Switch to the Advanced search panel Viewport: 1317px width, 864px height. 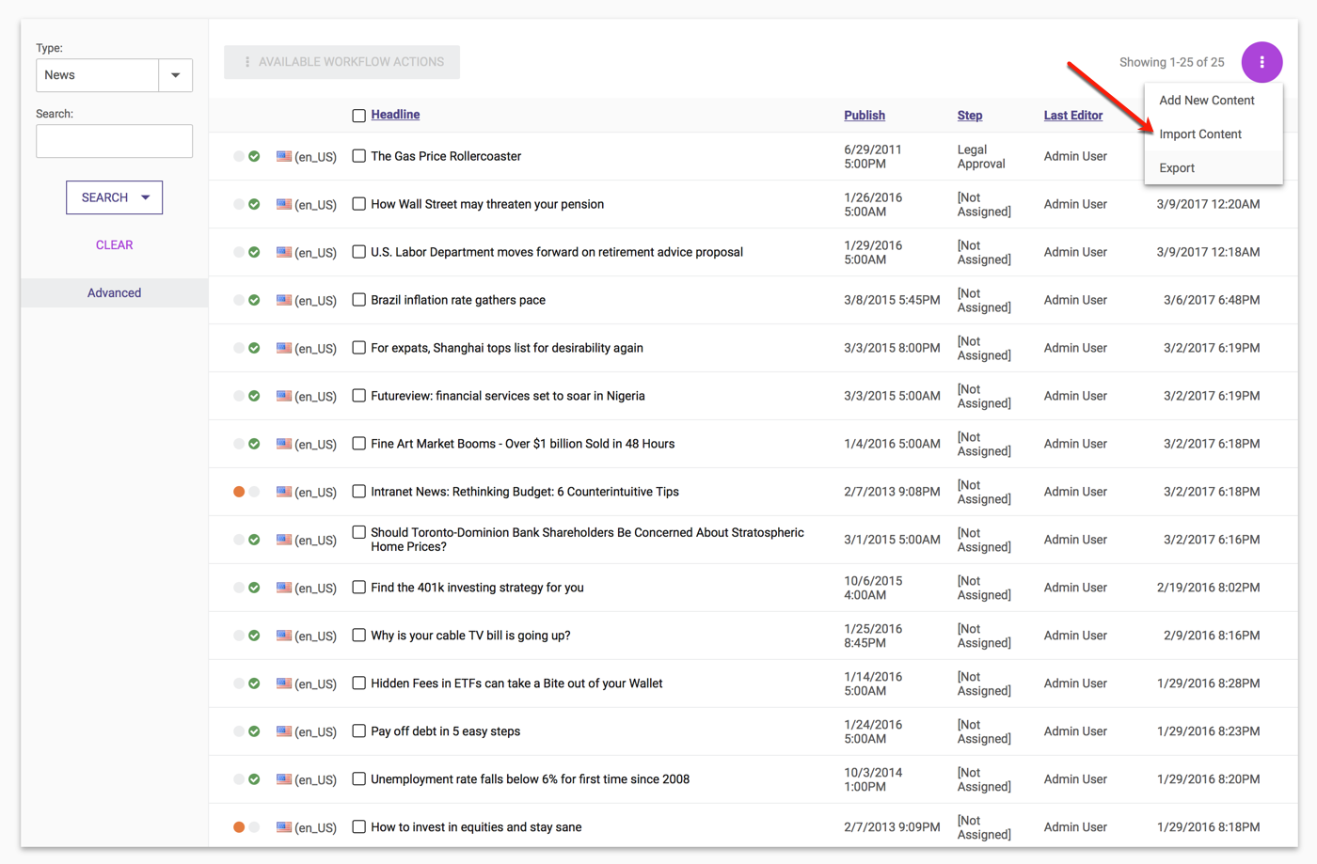coord(114,293)
